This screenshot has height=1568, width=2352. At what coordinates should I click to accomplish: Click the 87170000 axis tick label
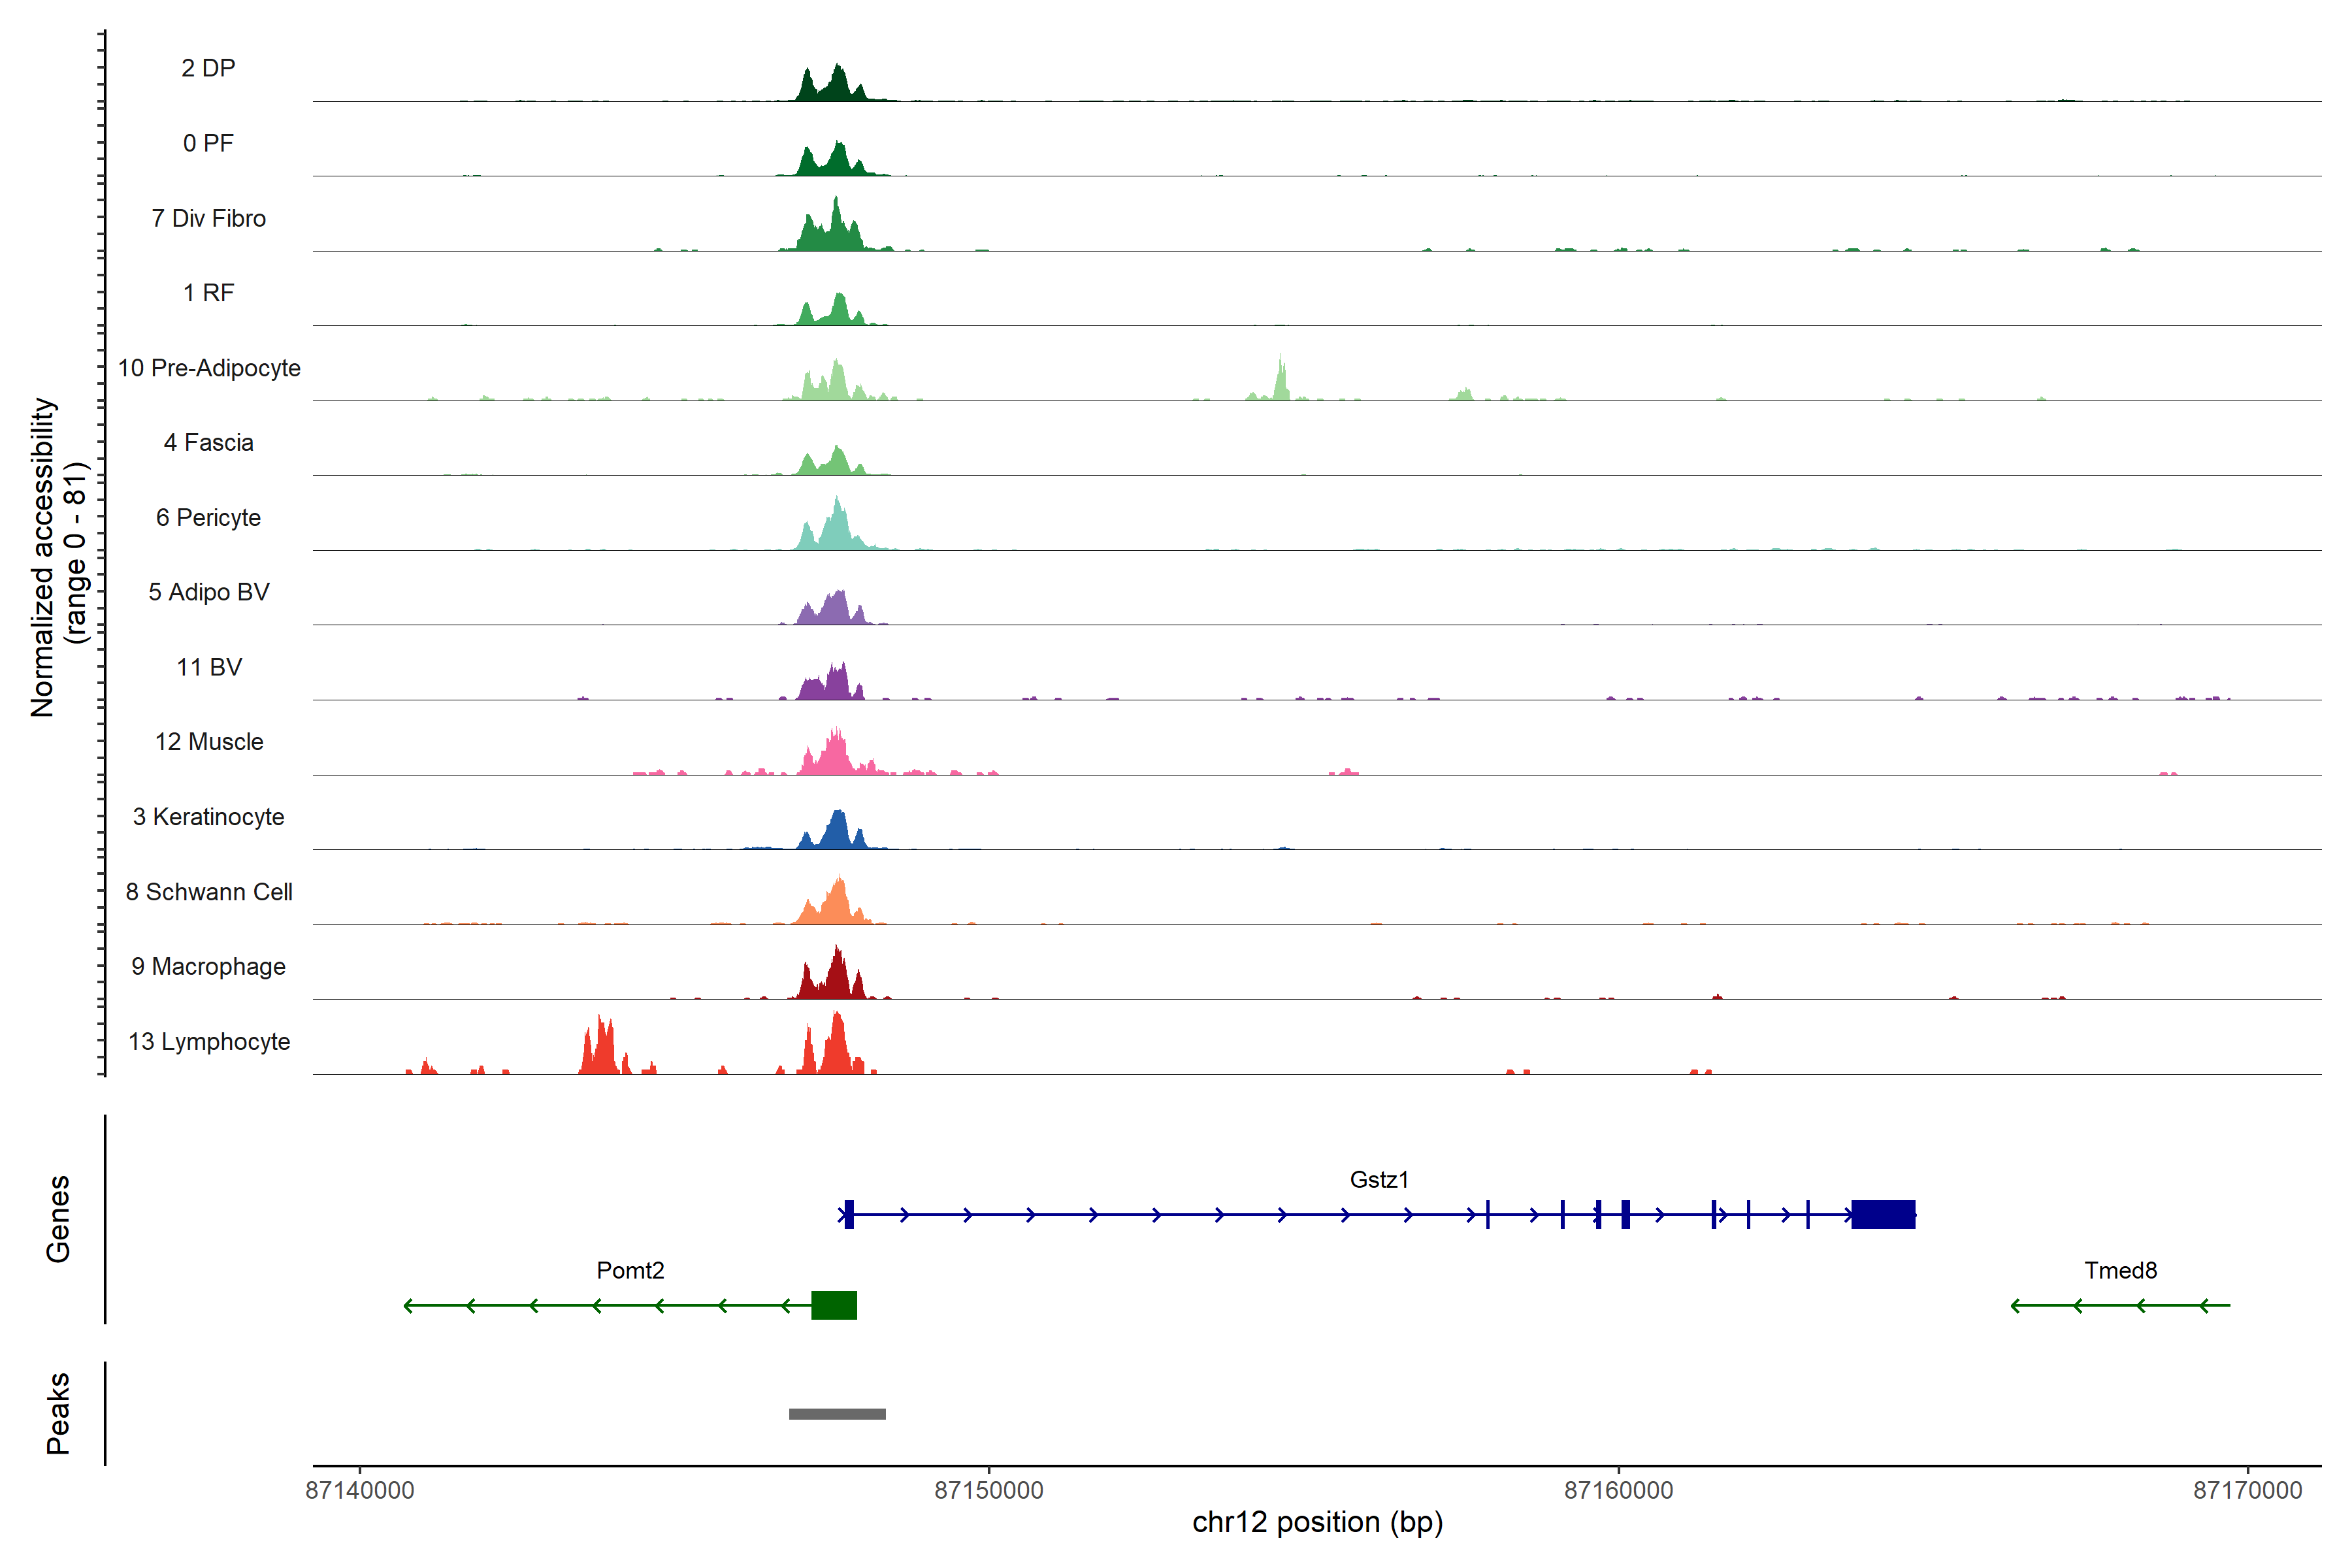2247,1490
